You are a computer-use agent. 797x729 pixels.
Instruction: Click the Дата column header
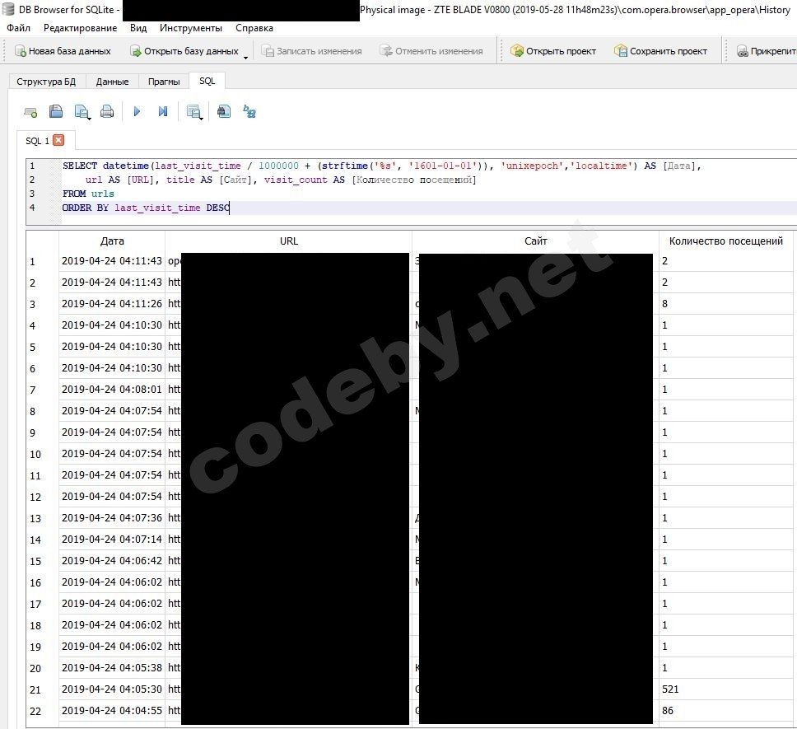tap(112, 241)
